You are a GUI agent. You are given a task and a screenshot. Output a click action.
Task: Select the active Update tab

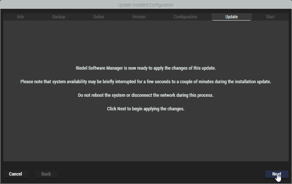[x=231, y=17]
